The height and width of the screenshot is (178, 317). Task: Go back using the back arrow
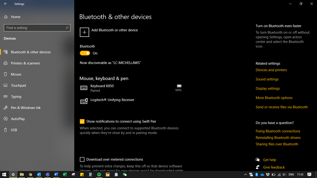click(5, 4)
